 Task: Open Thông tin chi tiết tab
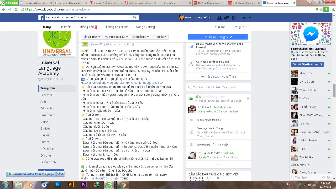[x=117, y=27]
